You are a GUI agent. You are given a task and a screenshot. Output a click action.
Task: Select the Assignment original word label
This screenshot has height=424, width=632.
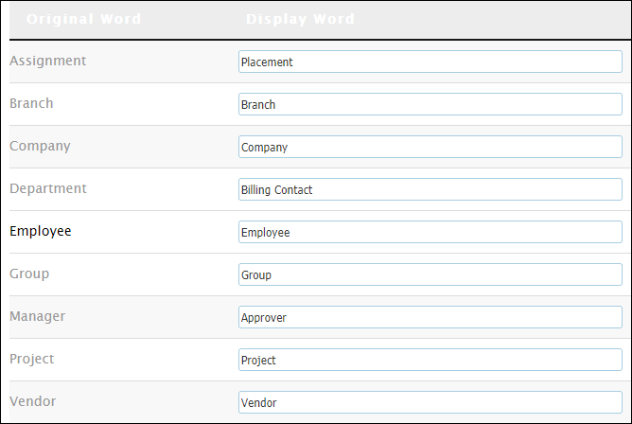click(x=47, y=61)
